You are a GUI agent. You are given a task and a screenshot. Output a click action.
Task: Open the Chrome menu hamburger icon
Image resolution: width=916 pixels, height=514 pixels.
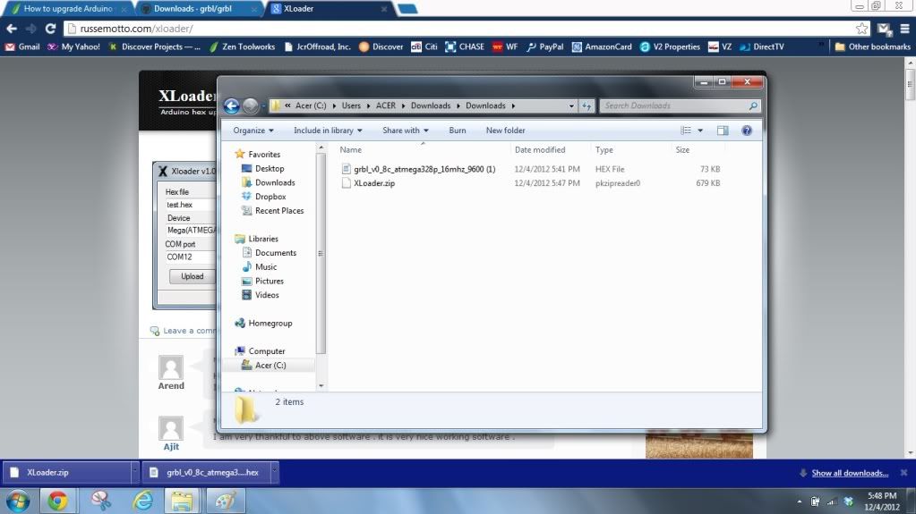[x=904, y=28]
